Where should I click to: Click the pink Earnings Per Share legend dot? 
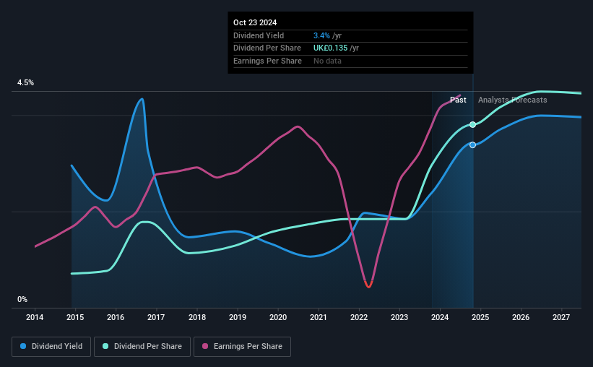click(x=205, y=346)
